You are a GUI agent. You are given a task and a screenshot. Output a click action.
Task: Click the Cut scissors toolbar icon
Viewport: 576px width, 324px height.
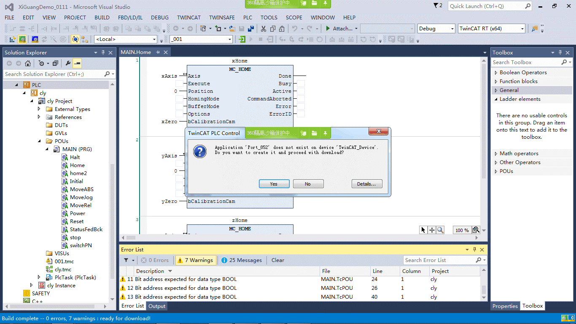click(x=263, y=29)
